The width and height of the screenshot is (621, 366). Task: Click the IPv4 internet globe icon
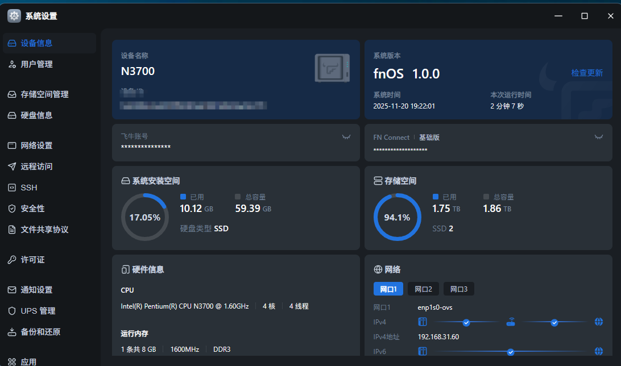pyautogui.click(x=599, y=322)
